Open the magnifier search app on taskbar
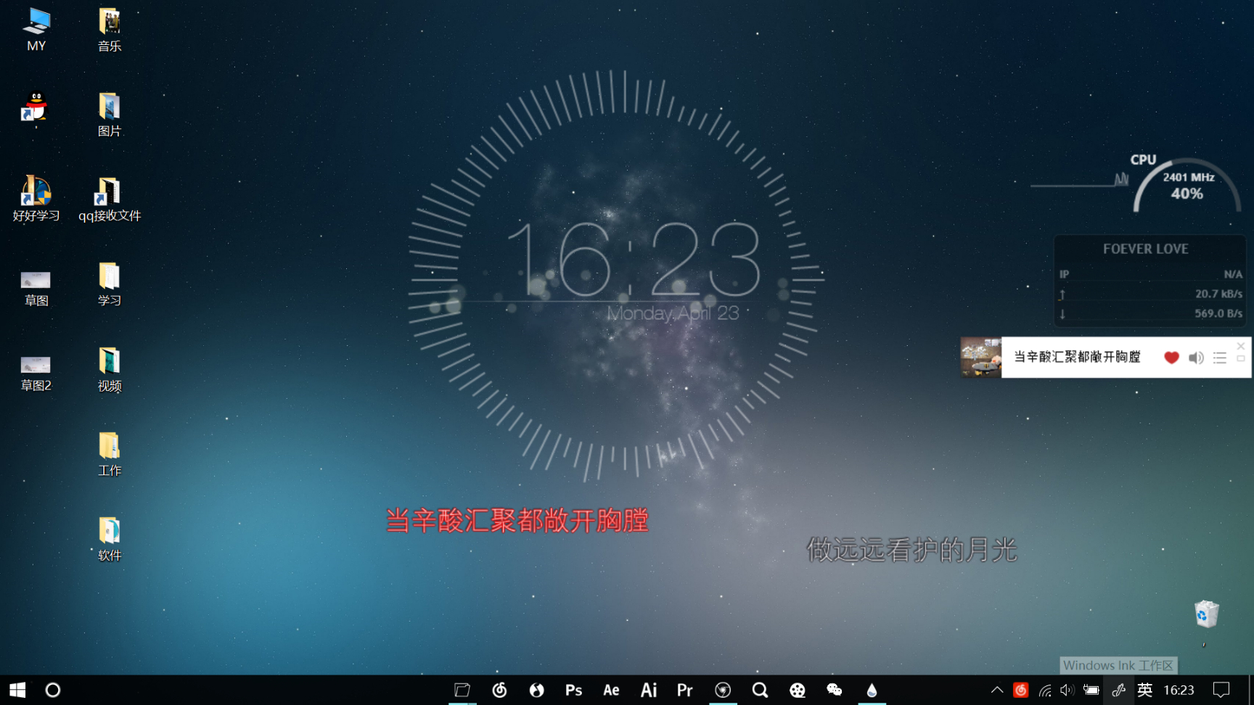Image resolution: width=1254 pixels, height=705 pixels. coord(760,690)
